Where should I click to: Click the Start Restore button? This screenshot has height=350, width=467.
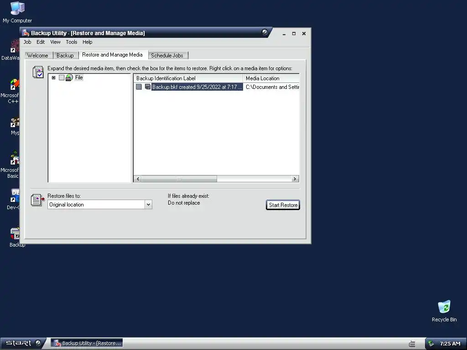coord(283,205)
